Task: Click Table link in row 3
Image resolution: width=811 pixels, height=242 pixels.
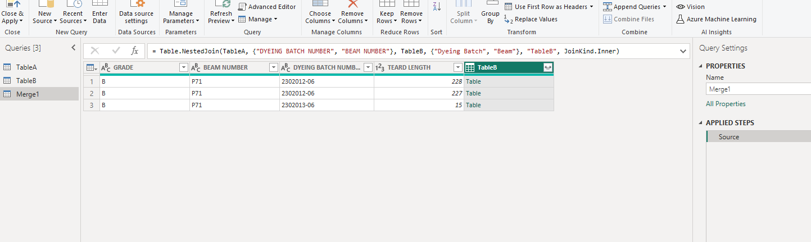Action: pos(473,105)
